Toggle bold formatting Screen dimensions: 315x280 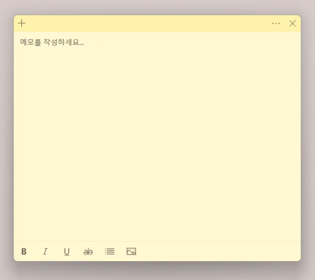click(x=24, y=252)
